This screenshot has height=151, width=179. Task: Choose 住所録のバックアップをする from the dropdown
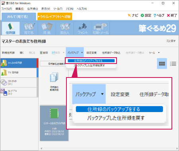91,61
